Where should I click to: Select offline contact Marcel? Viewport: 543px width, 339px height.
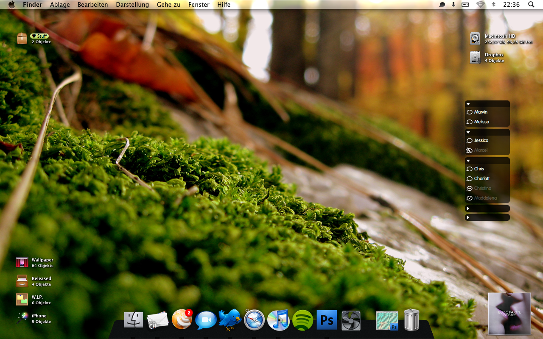pyautogui.click(x=487, y=150)
